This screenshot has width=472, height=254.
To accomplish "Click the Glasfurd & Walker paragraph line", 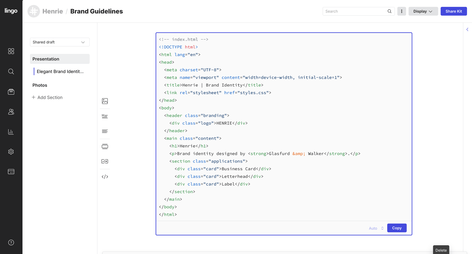I will click(x=265, y=154).
